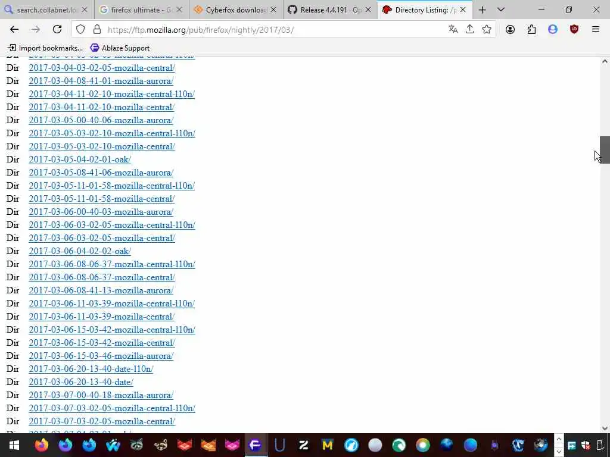The height and width of the screenshot is (457, 610).
Task: Switch to the Cyberfox download tab
Action: 236,10
